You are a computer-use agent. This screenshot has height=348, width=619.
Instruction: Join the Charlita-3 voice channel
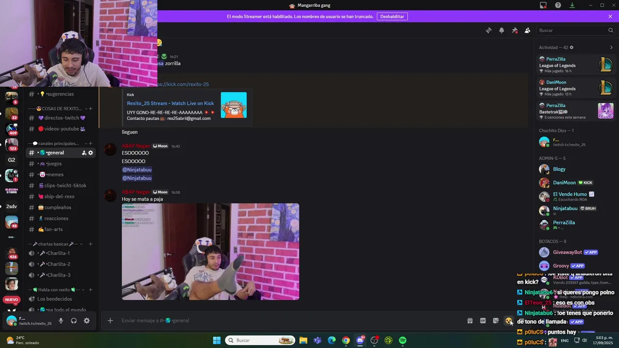[61, 275]
